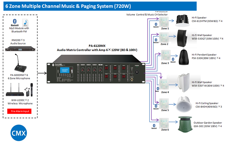Select the Zone 2 volume control panel
The width and height of the screenshot is (227, 146).
pyautogui.click(x=164, y=38)
